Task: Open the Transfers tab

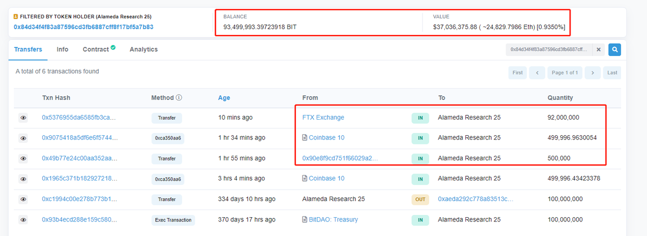Action: click(28, 50)
